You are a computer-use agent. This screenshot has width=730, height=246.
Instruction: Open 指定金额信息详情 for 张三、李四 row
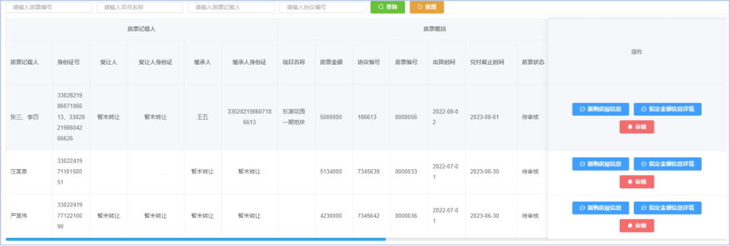tap(668, 109)
